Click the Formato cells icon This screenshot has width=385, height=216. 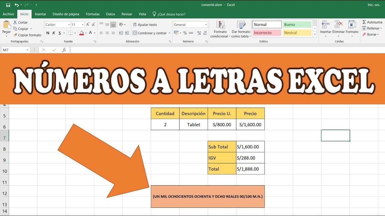[x=352, y=25]
